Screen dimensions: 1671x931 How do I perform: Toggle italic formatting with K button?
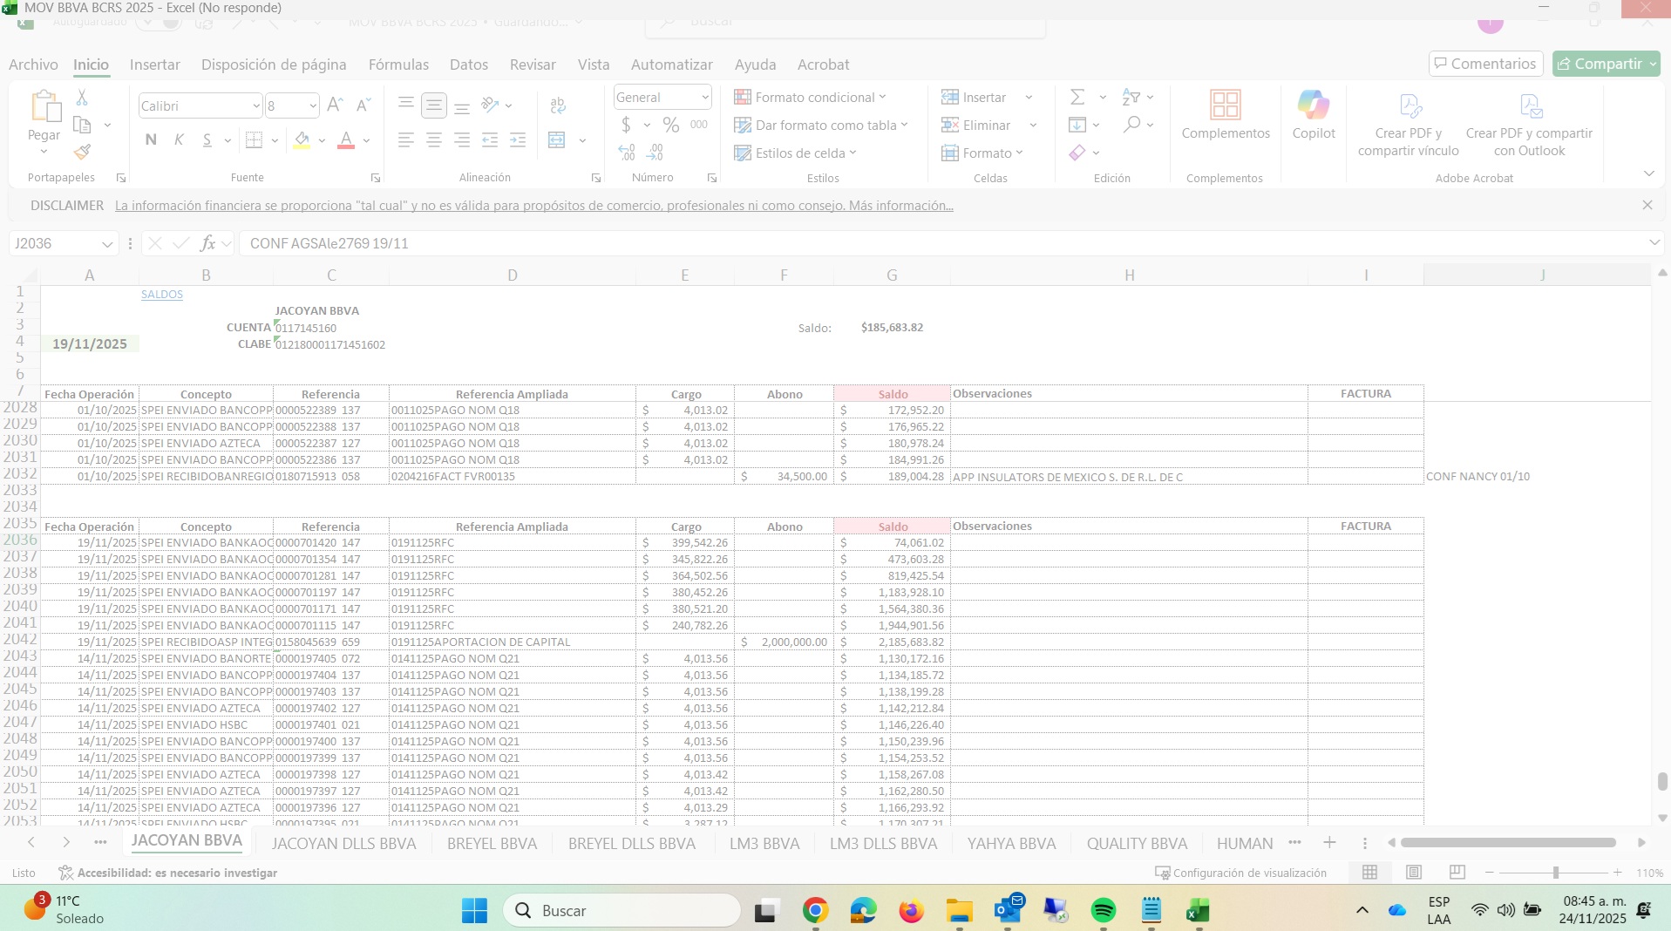click(x=179, y=139)
